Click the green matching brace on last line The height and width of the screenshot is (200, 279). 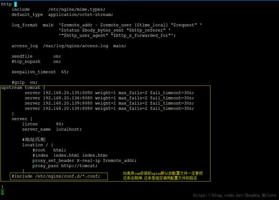click(2, 192)
